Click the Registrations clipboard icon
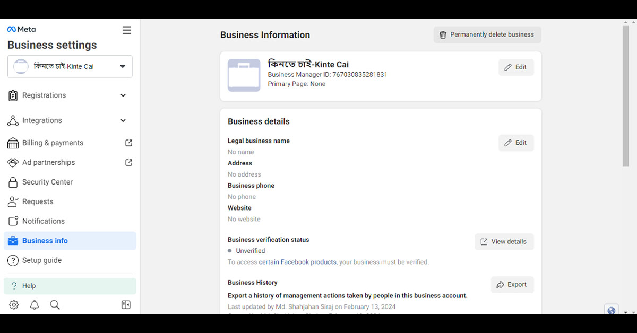 [13, 95]
